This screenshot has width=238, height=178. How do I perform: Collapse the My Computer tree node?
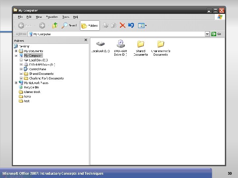click(16, 55)
